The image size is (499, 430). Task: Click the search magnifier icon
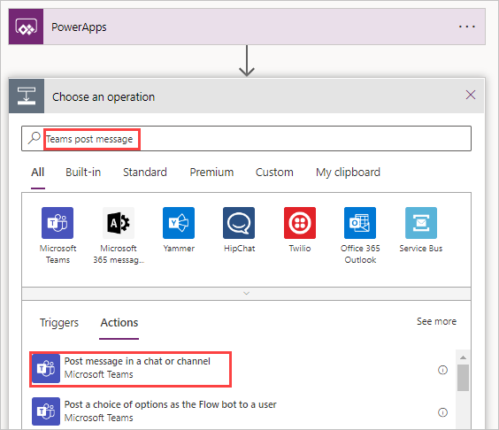pos(34,138)
